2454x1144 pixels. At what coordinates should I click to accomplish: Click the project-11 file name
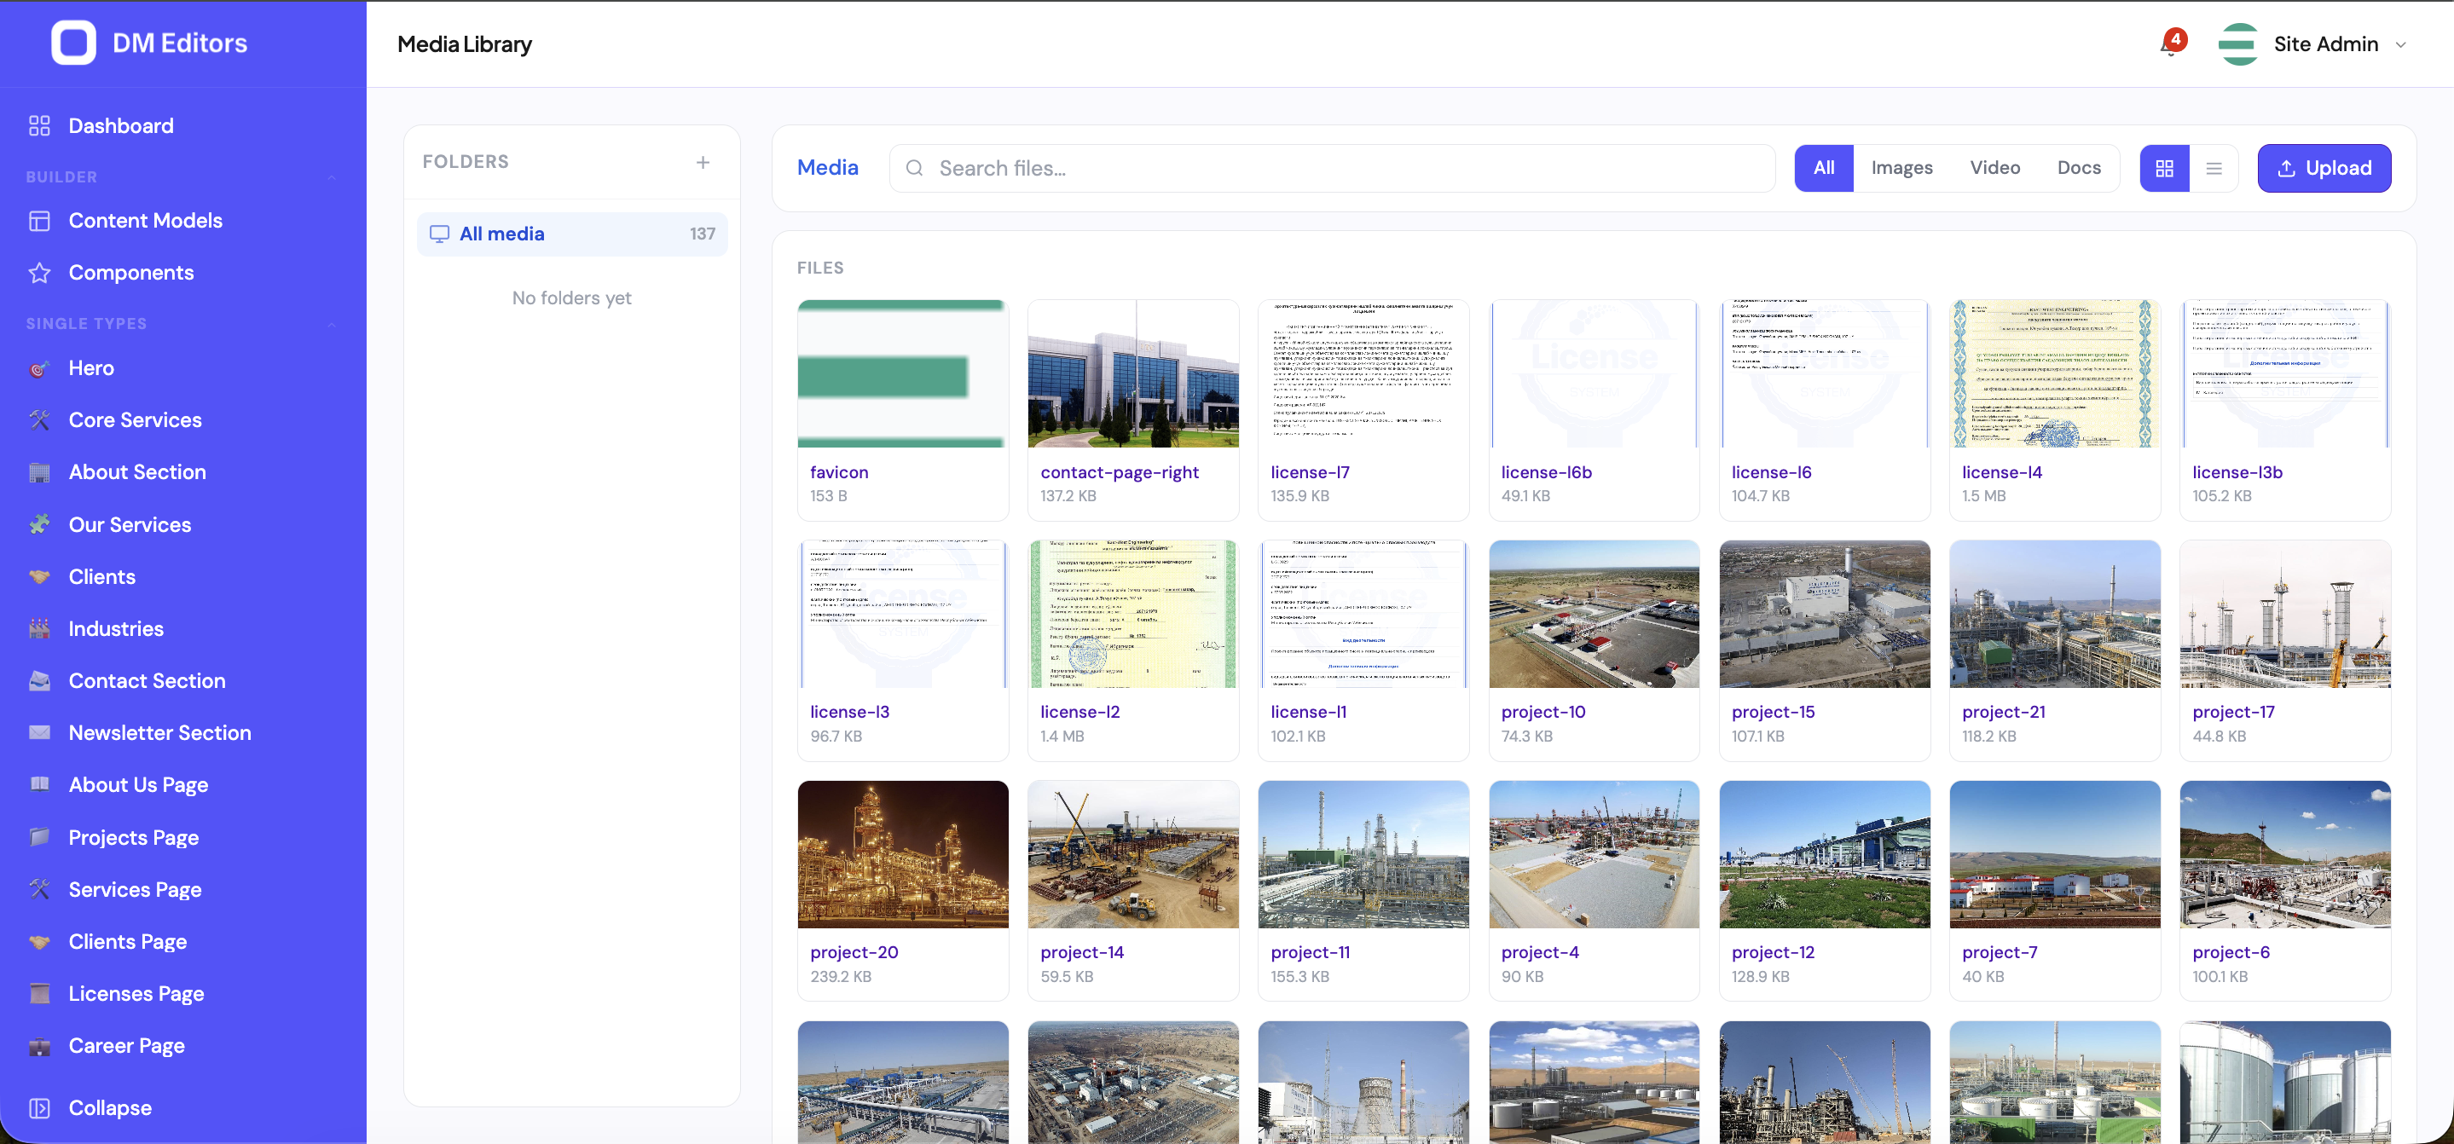(x=1310, y=951)
